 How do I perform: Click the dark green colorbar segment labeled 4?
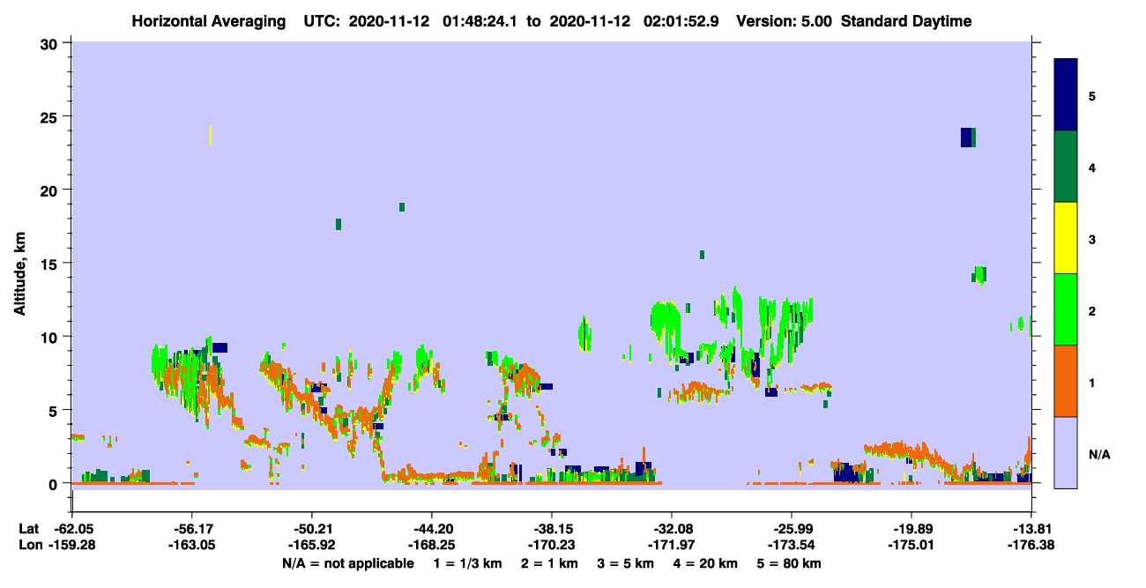coord(1066,167)
